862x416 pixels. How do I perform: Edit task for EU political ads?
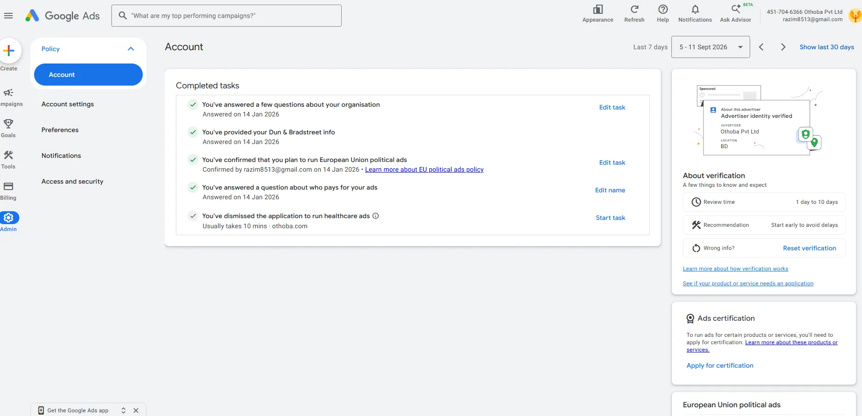tap(612, 162)
